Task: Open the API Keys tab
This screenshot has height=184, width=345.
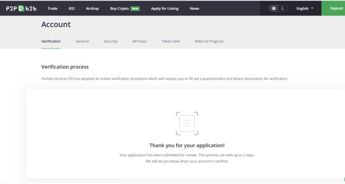Action: [x=139, y=41]
